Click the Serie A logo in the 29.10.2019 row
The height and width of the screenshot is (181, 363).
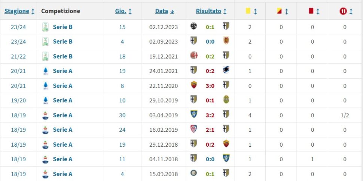pyautogui.click(x=45, y=100)
